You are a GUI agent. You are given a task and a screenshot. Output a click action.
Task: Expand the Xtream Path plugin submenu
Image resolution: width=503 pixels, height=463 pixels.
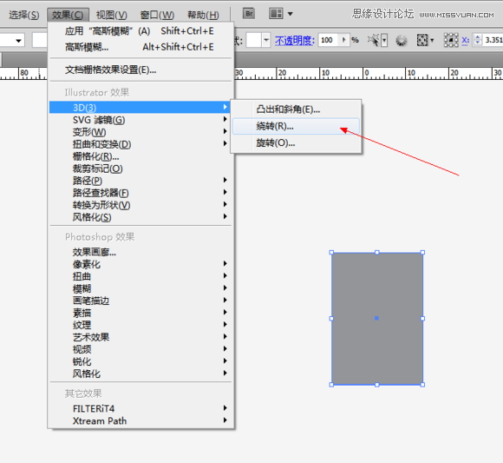coord(140,420)
